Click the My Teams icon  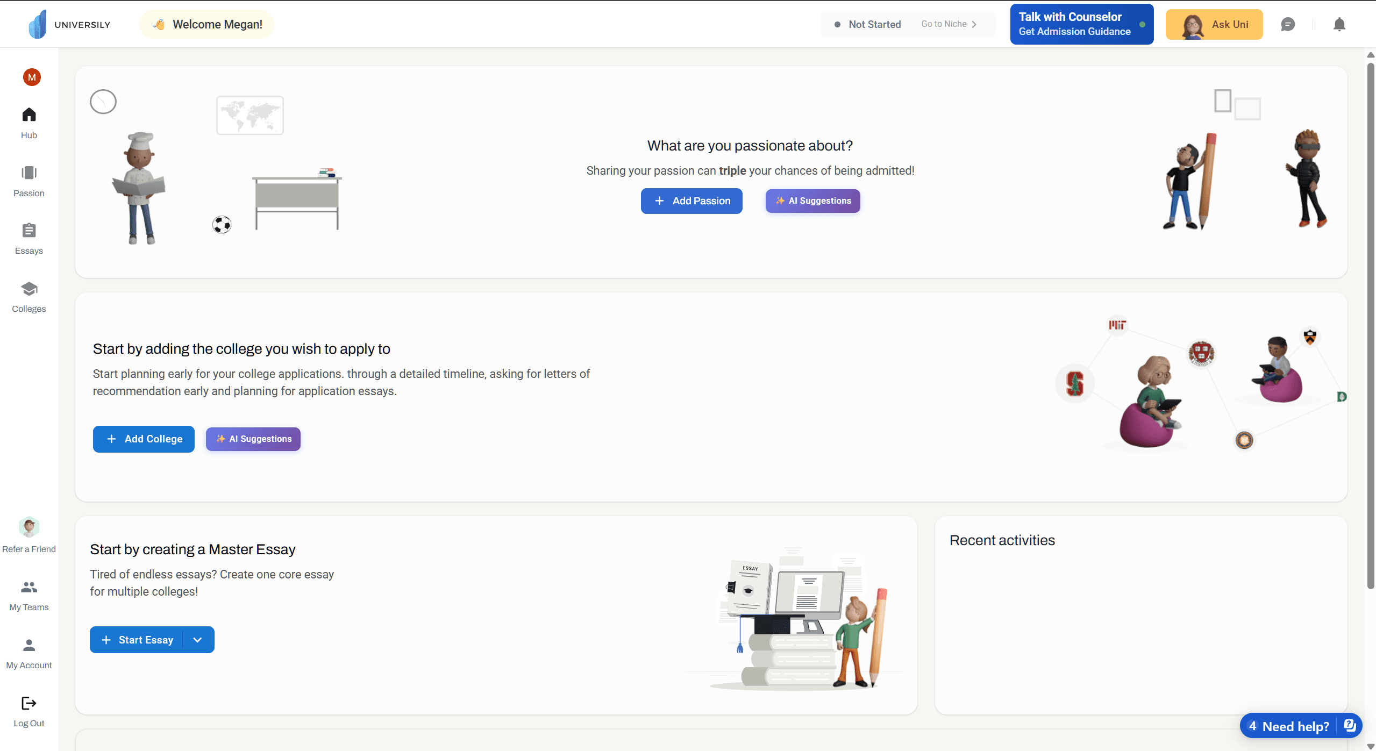(29, 588)
